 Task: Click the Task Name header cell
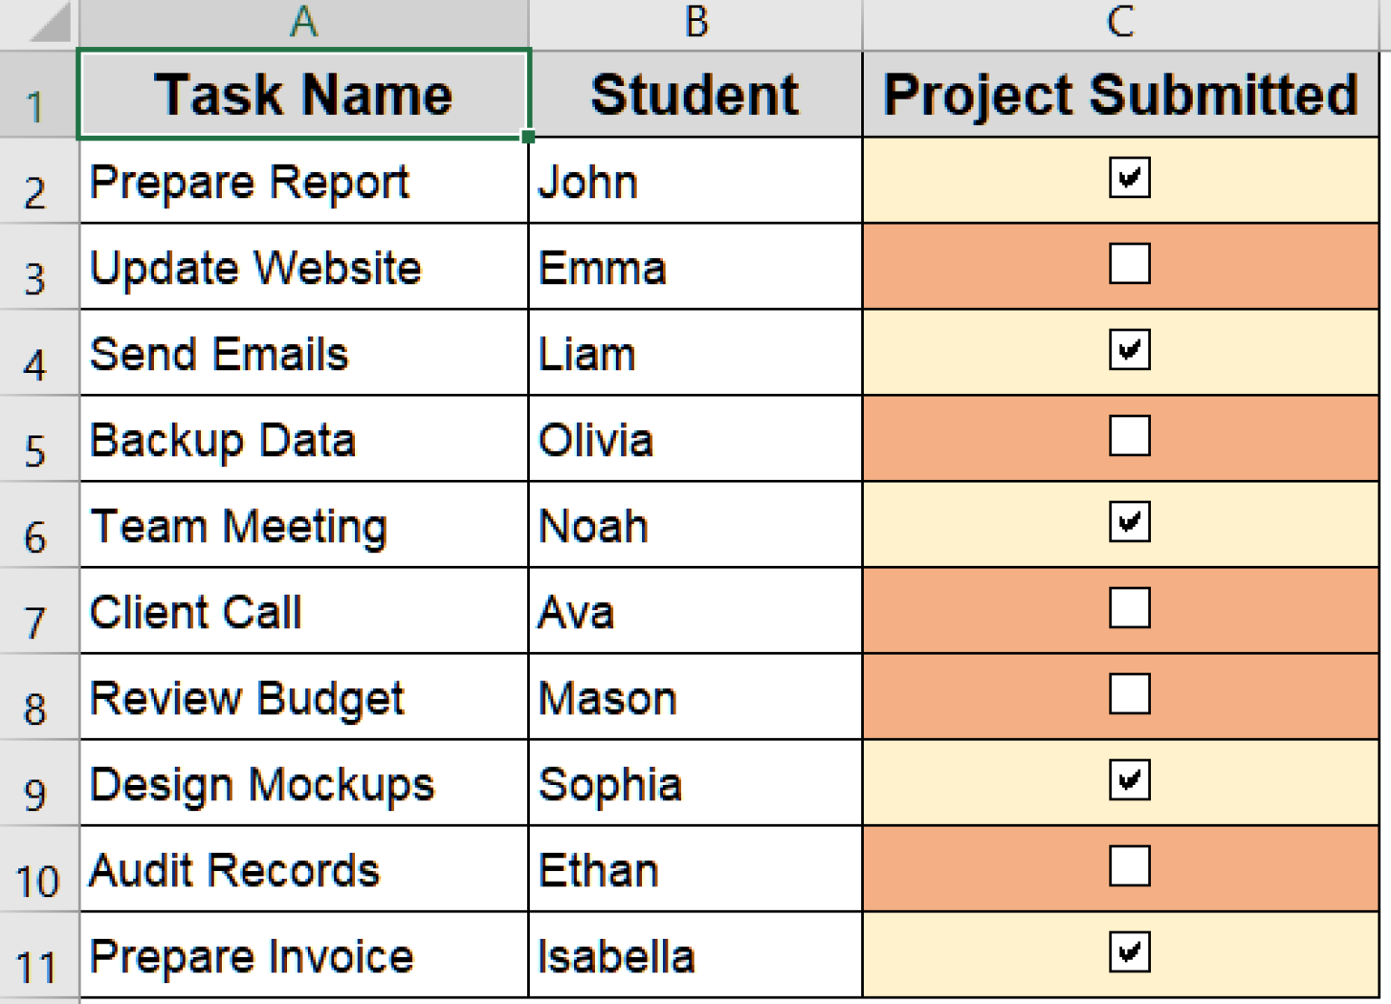[x=303, y=95]
